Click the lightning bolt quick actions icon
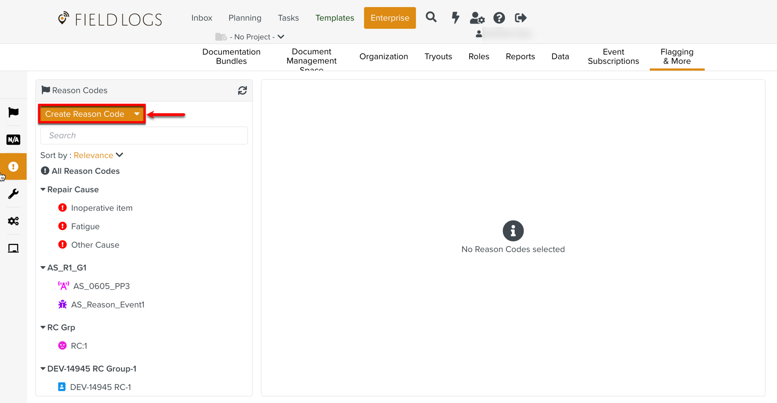The width and height of the screenshot is (777, 403). [x=455, y=18]
